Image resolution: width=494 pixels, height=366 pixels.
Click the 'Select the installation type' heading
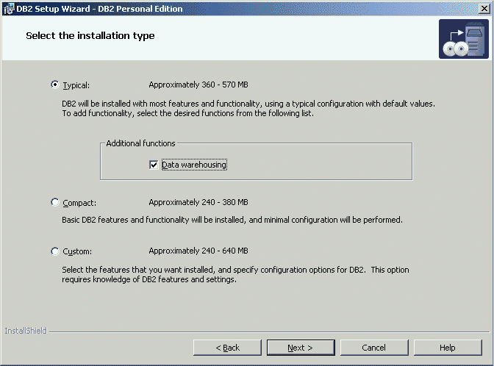coord(90,35)
